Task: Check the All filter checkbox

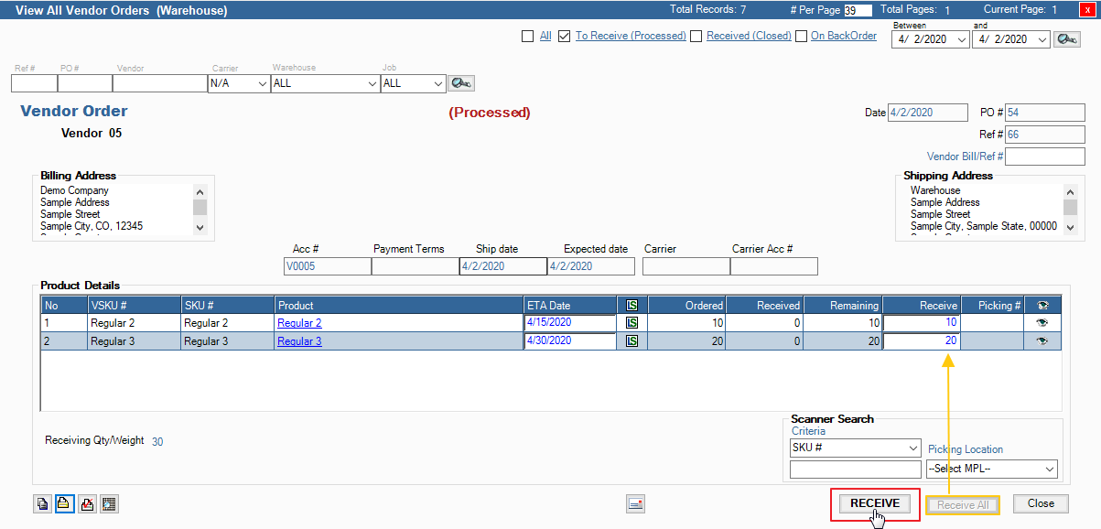Action: tap(527, 37)
